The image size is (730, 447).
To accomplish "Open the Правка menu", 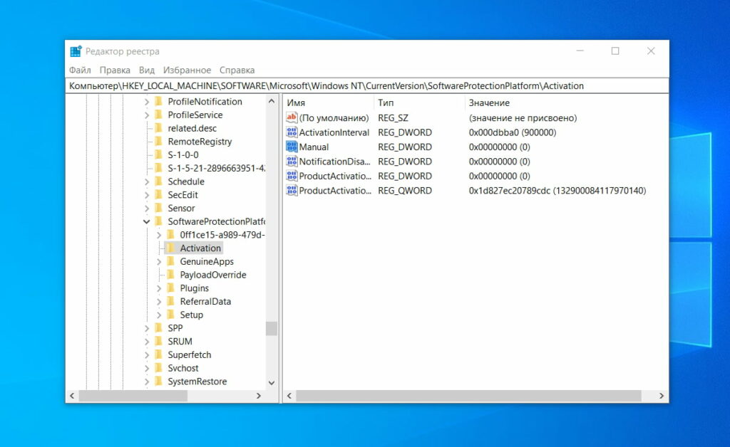I will [x=115, y=70].
